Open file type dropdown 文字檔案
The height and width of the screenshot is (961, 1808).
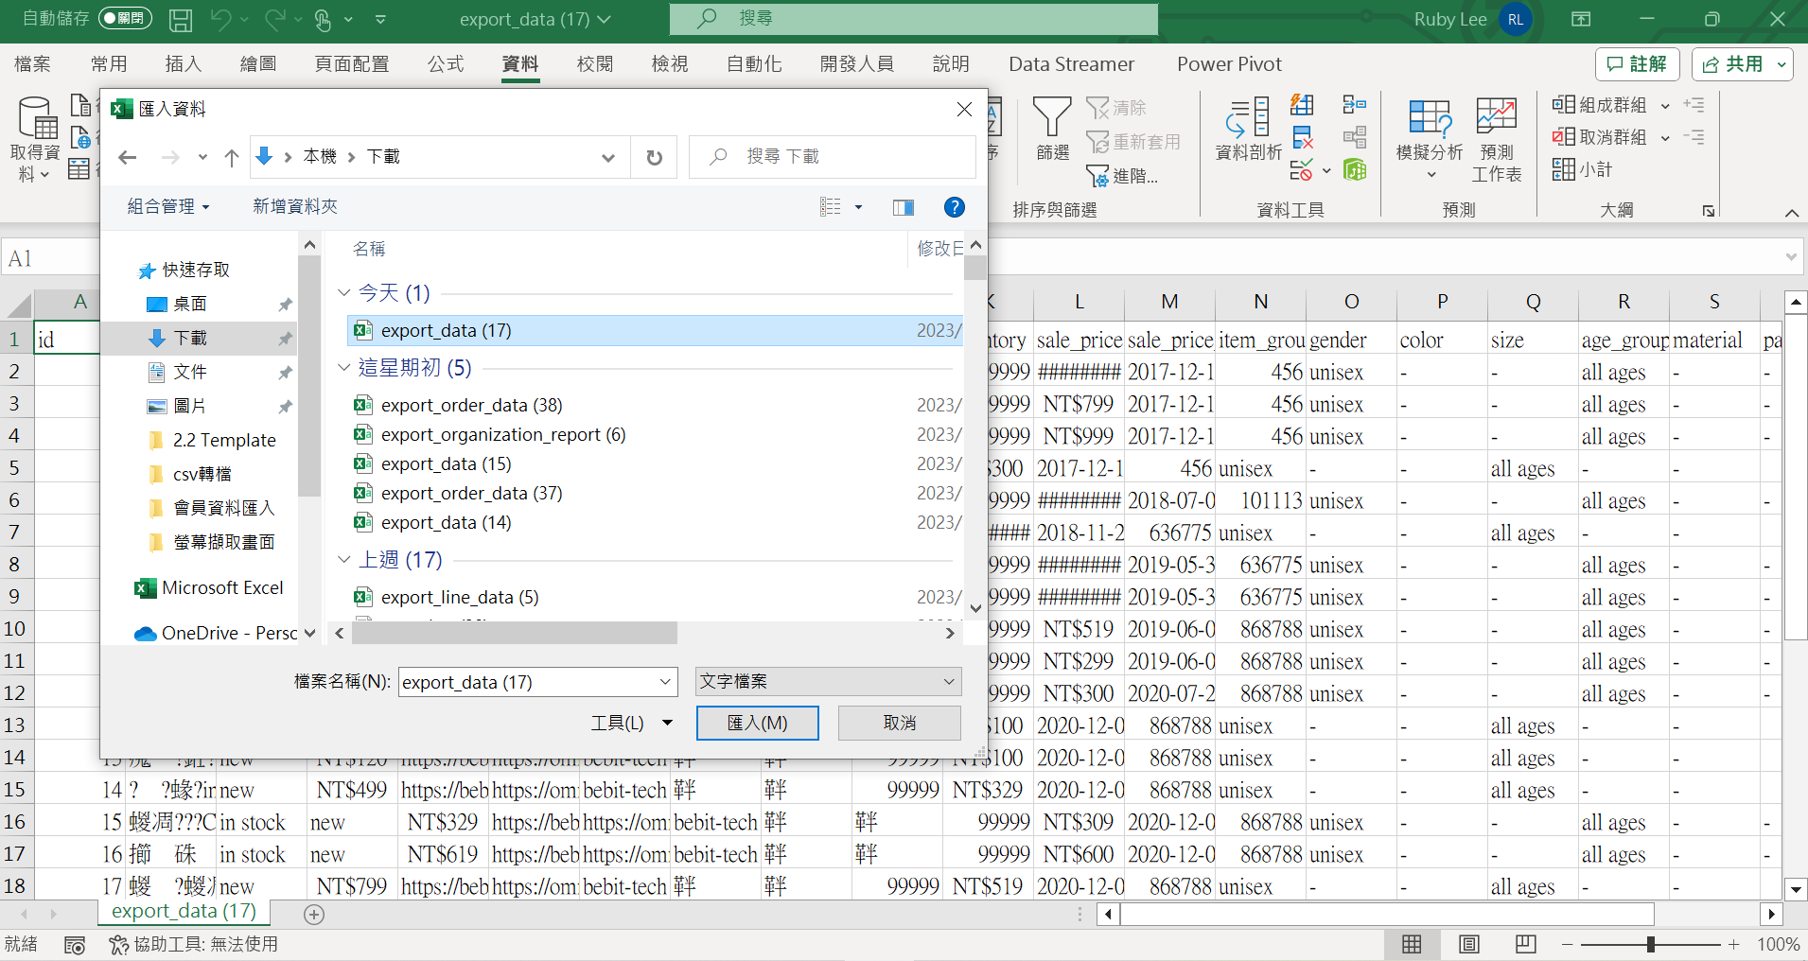[828, 682]
